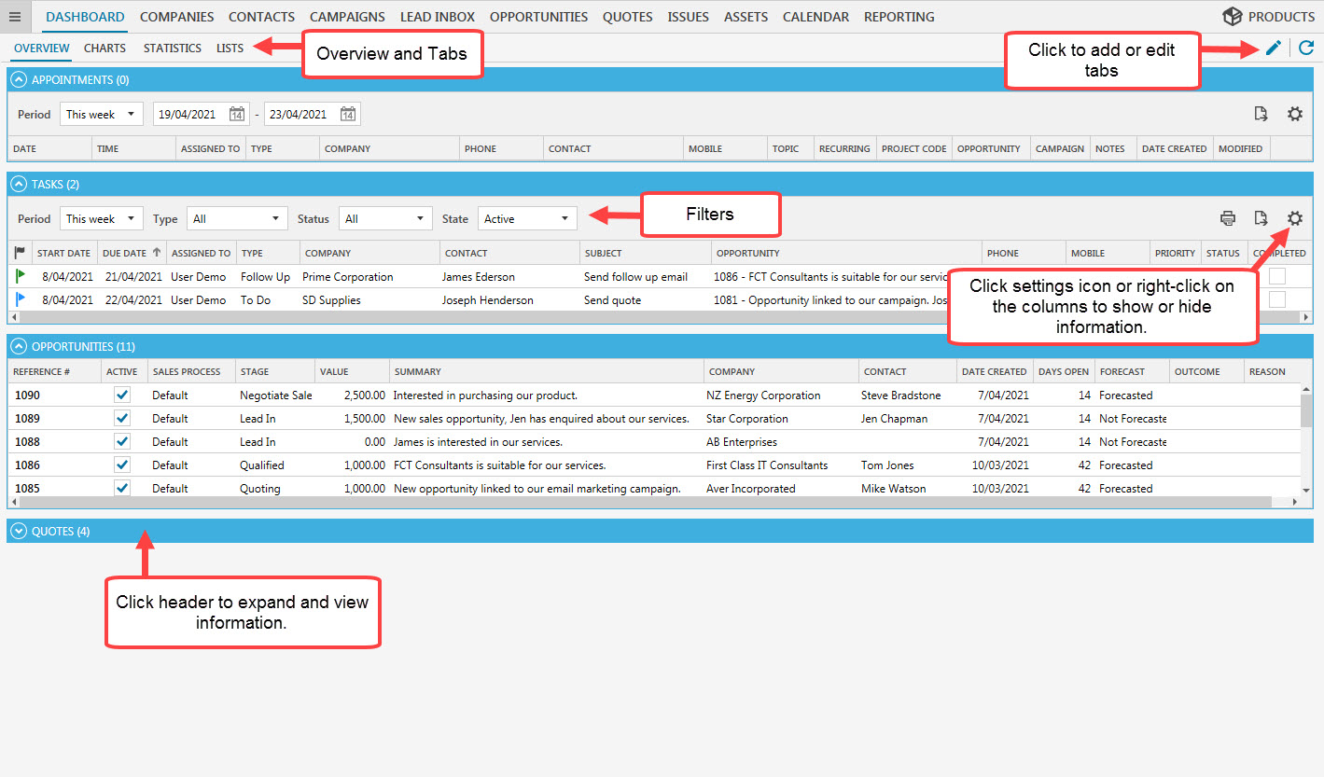Toggle the Active checkbox on opportunity 1086
This screenshot has height=777, width=1324.
pos(122,465)
